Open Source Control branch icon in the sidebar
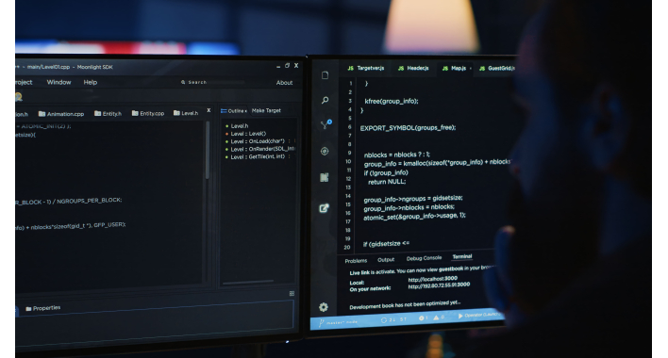Viewport: 668px width, 358px height. [x=326, y=124]
